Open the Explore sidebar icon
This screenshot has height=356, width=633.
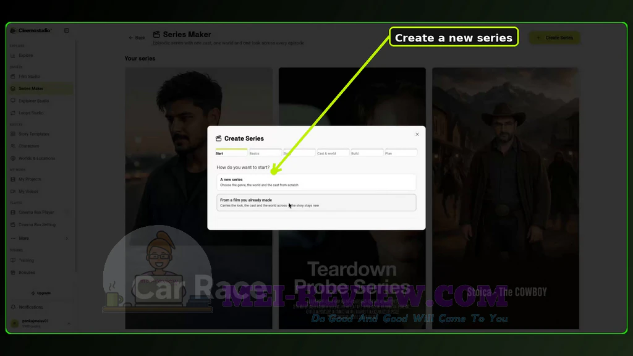[13, 56]
